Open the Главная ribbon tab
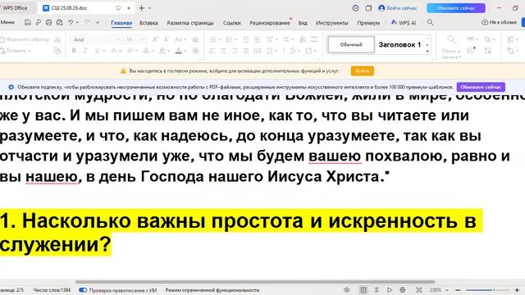The height and width of the screenshot is (295, 525). [121, 23]
